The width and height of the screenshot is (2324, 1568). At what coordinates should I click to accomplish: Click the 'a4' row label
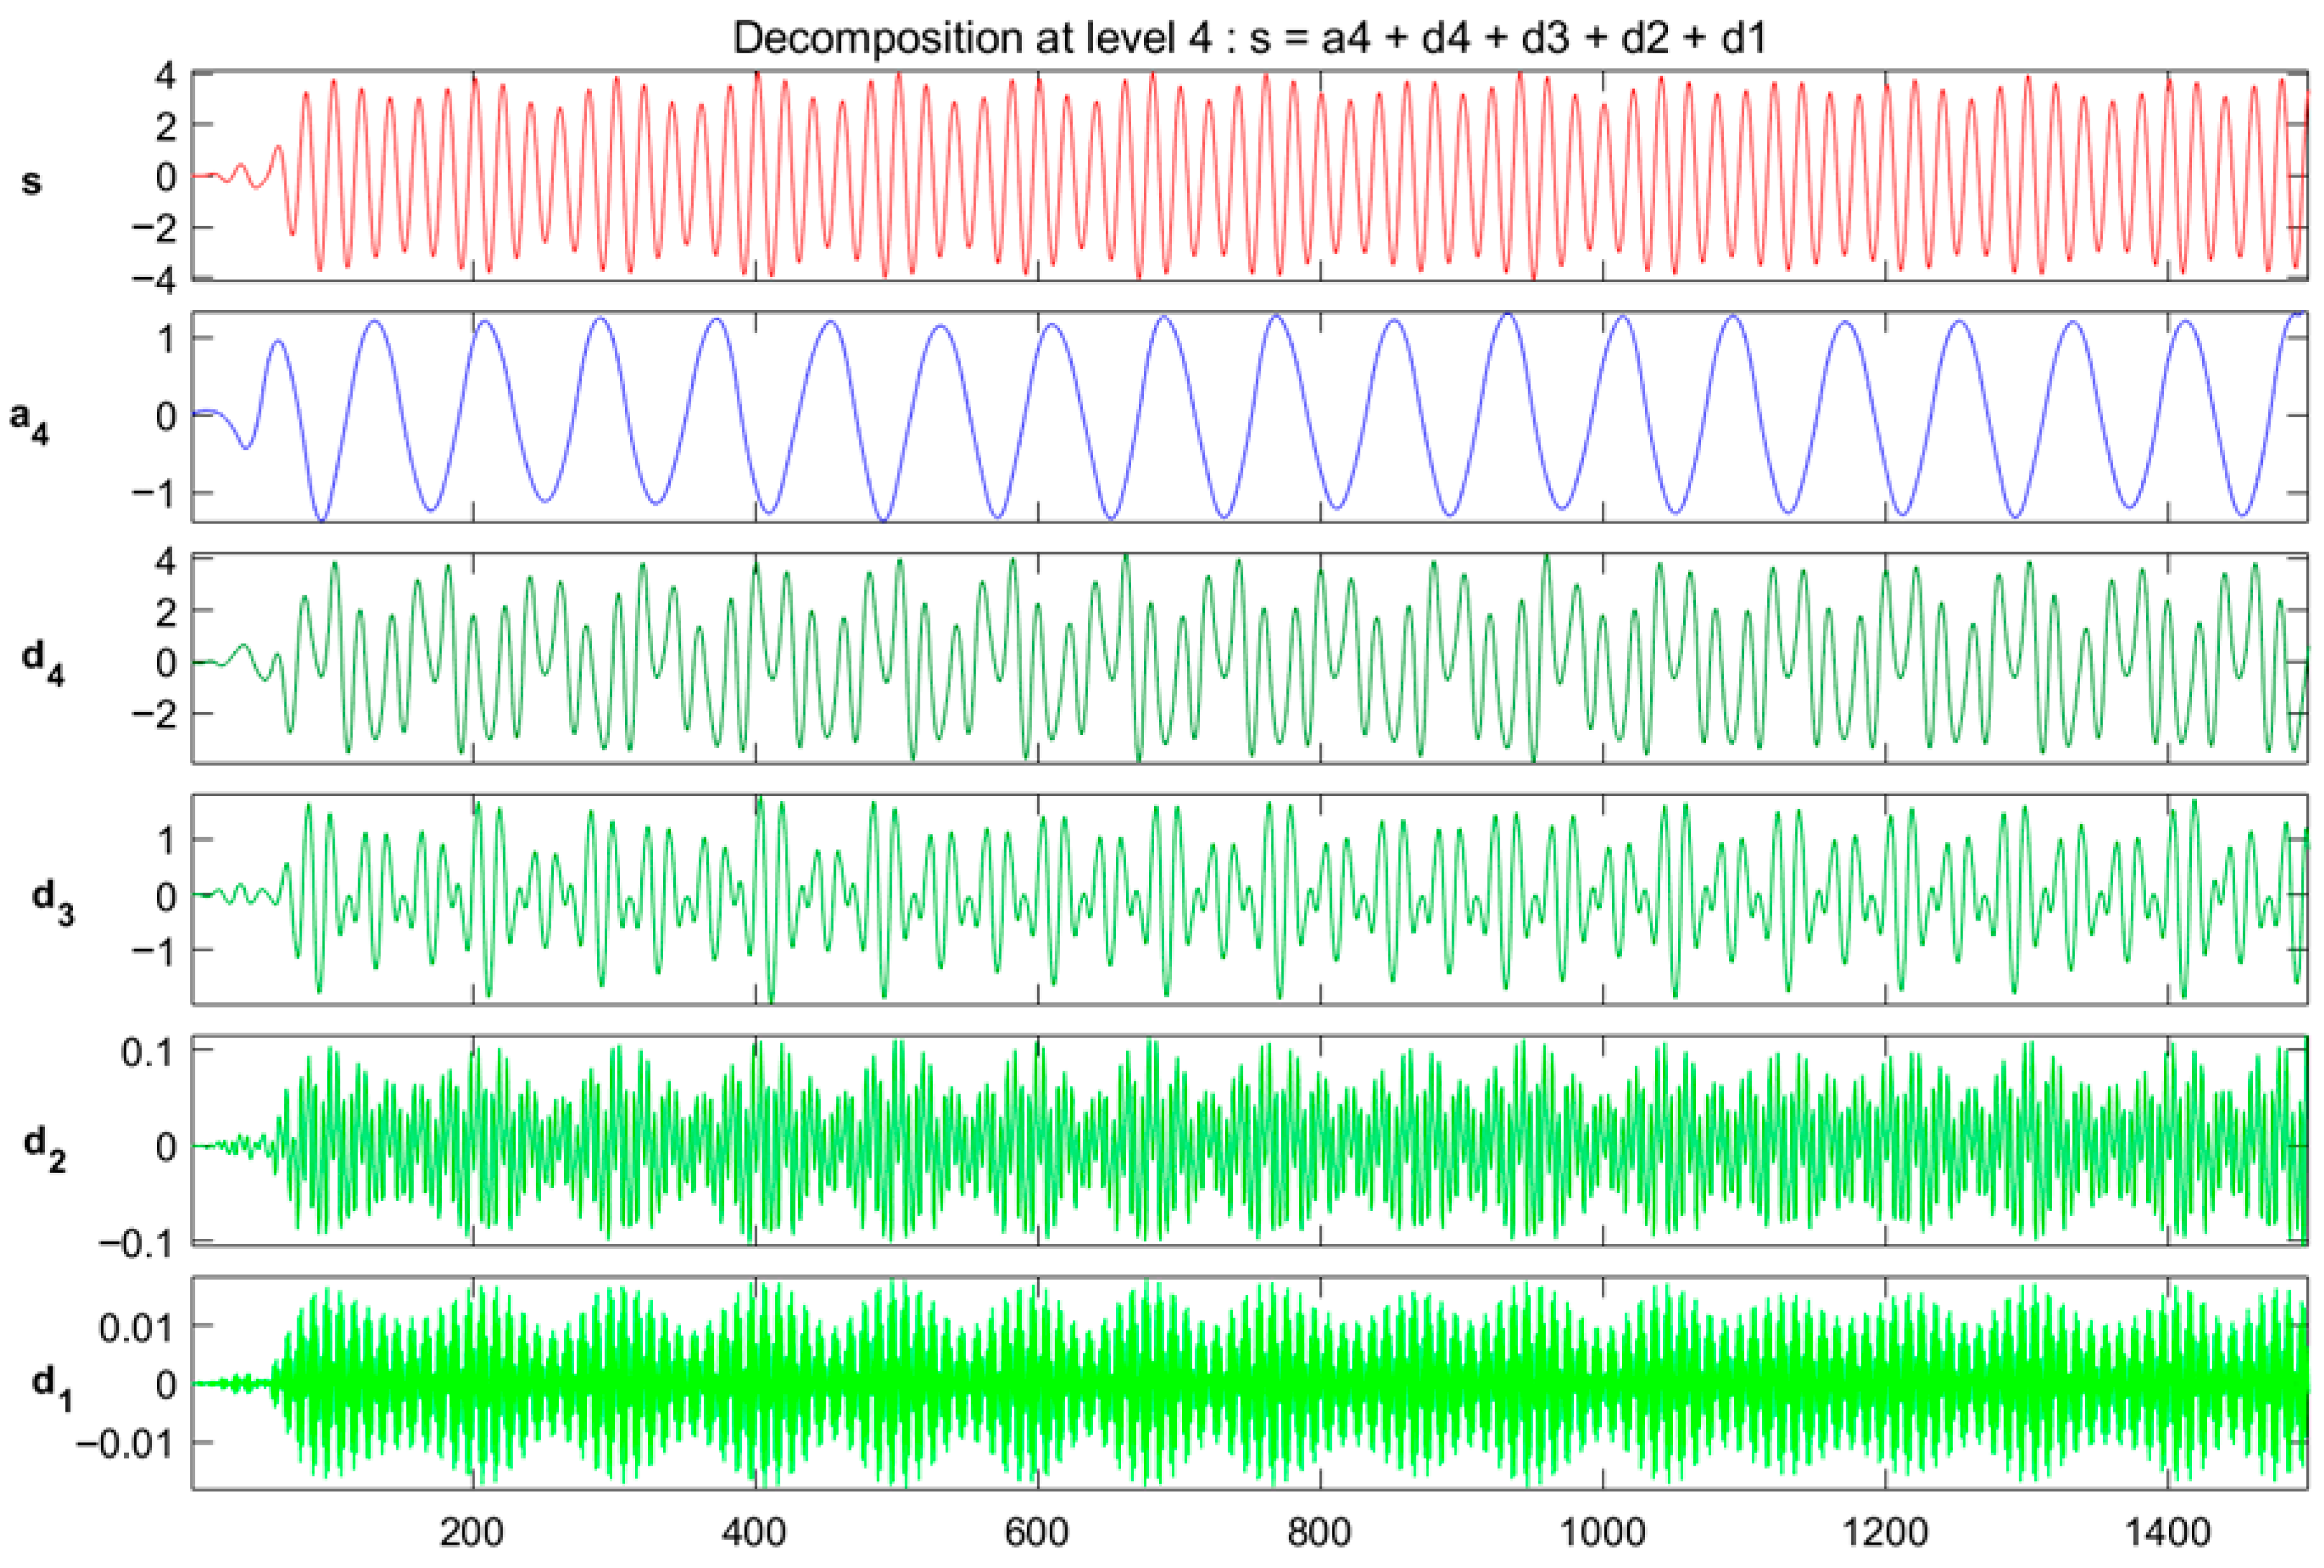click(x=30, y=422)
